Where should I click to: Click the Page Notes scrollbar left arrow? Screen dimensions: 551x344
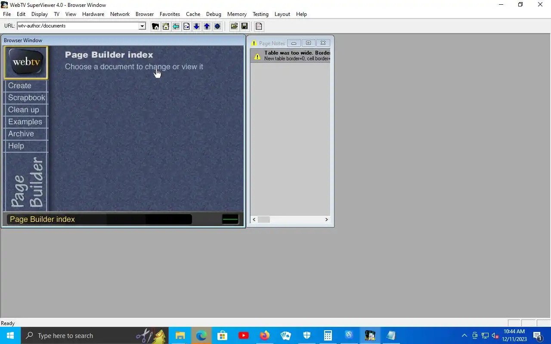(254, 219)
